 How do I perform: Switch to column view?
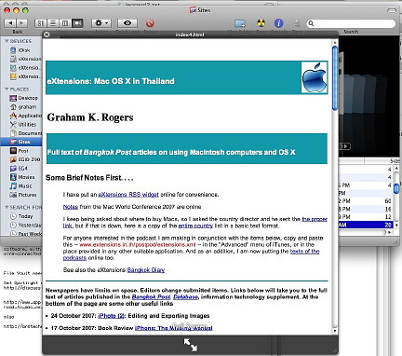tap(65, 23)
